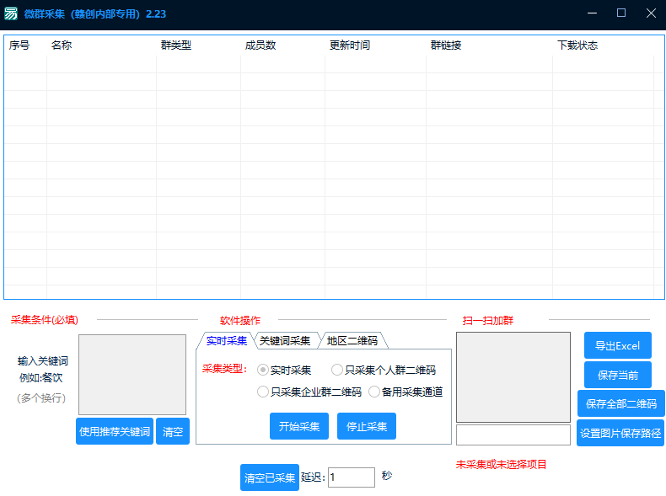666x496 pixels.
Task: Click the 停止采集 button
Action: [x=367, y=426]
